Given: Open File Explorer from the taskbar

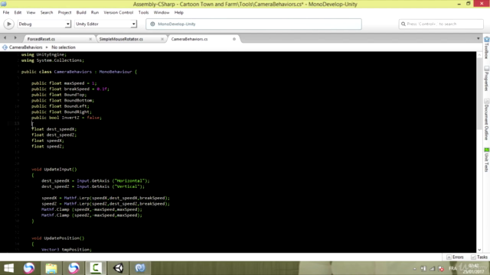Looking at the screenshot, I should [51, 268].
